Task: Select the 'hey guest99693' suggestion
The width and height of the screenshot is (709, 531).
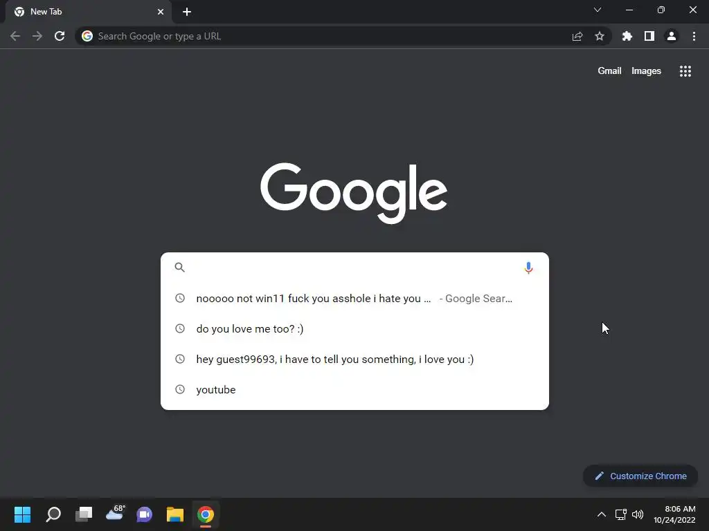Action: [354, 359]
